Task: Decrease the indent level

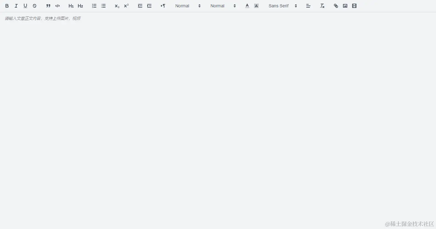Action: (x=140, y=6)
